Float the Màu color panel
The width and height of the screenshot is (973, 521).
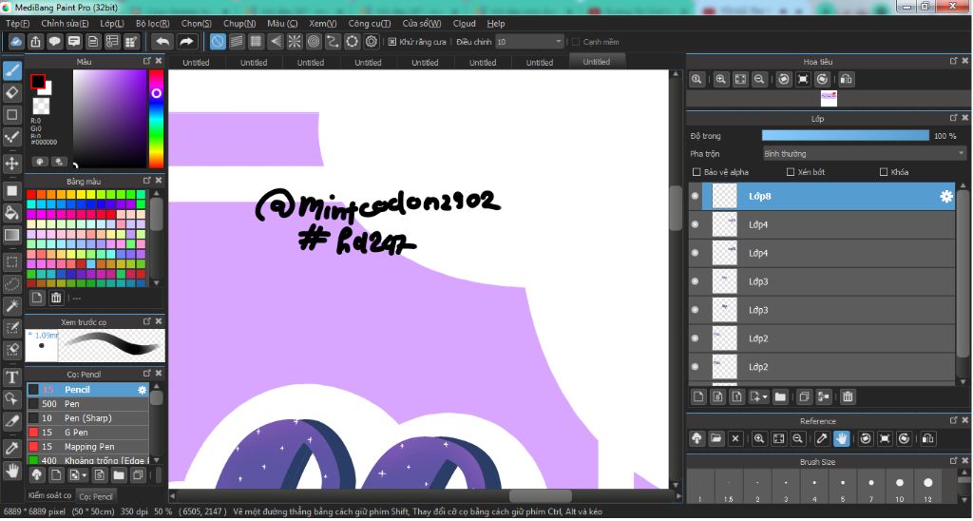point(147,61)
